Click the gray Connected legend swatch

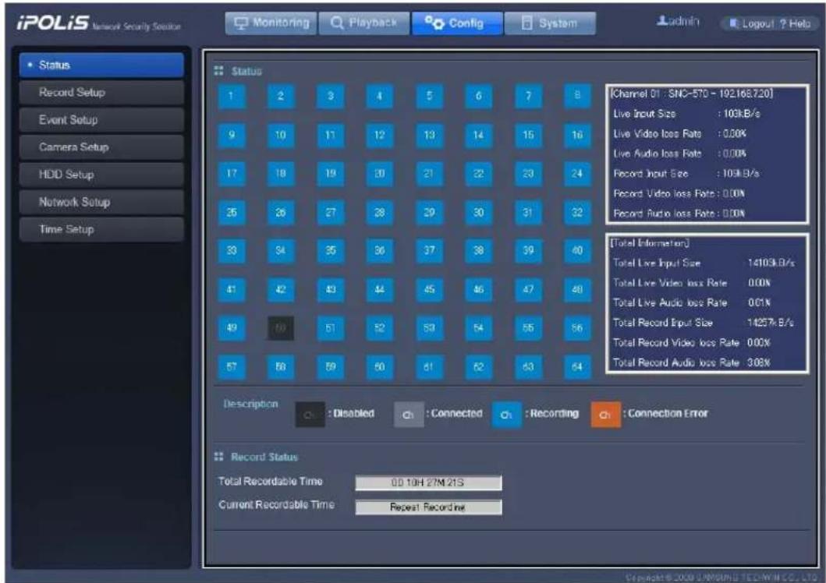[409, 415]
